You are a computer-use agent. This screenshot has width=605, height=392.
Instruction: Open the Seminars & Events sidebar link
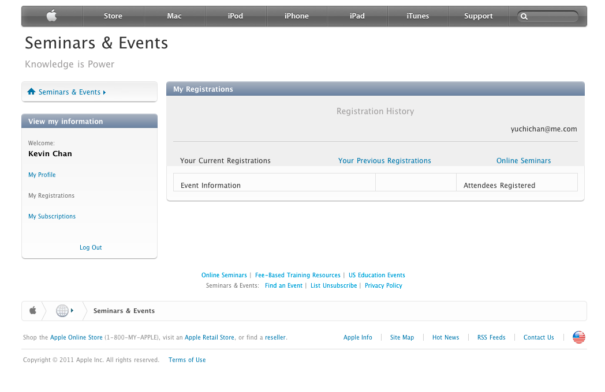pyautogui.click(x=69, y=92)
